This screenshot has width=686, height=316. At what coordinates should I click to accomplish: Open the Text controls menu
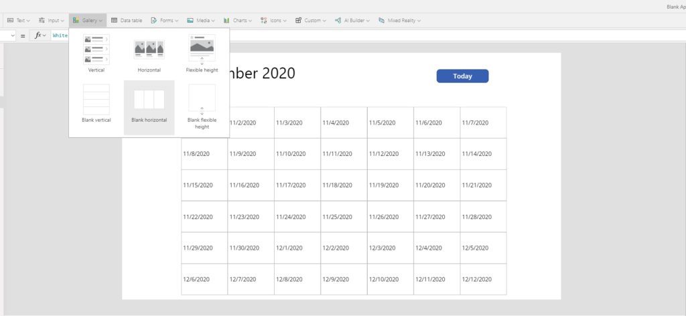tap(18, 21)
